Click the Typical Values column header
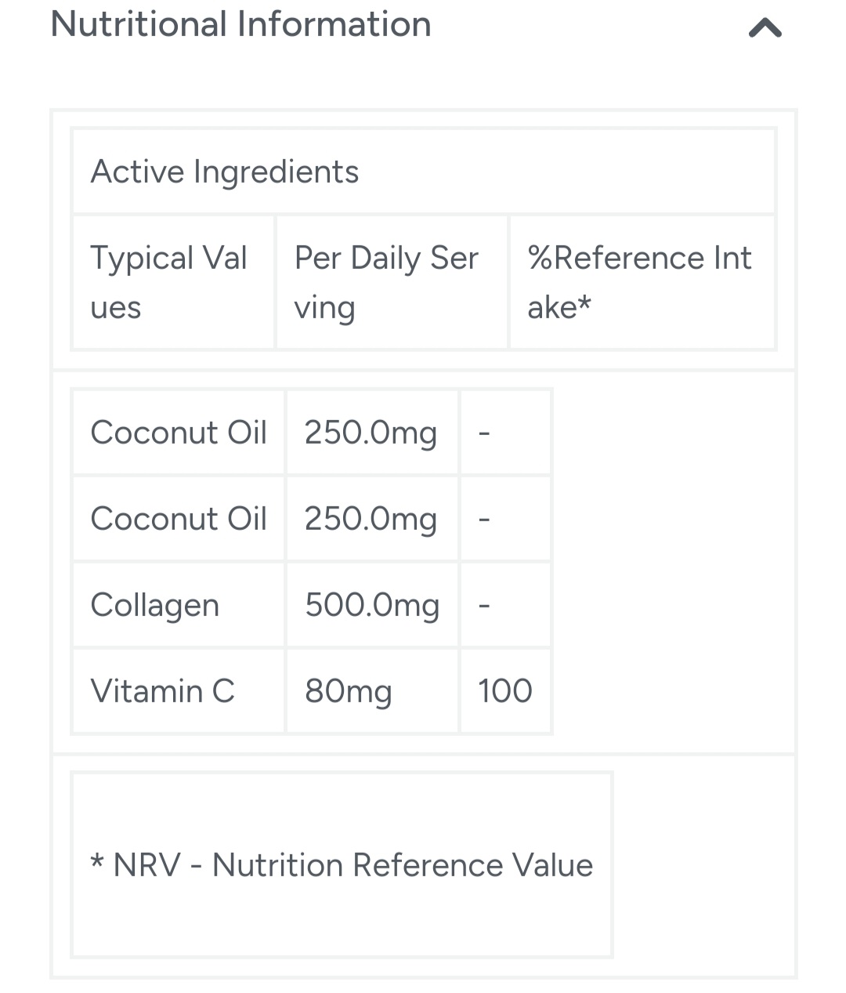 pyautogui.click(x=169, y=282)
